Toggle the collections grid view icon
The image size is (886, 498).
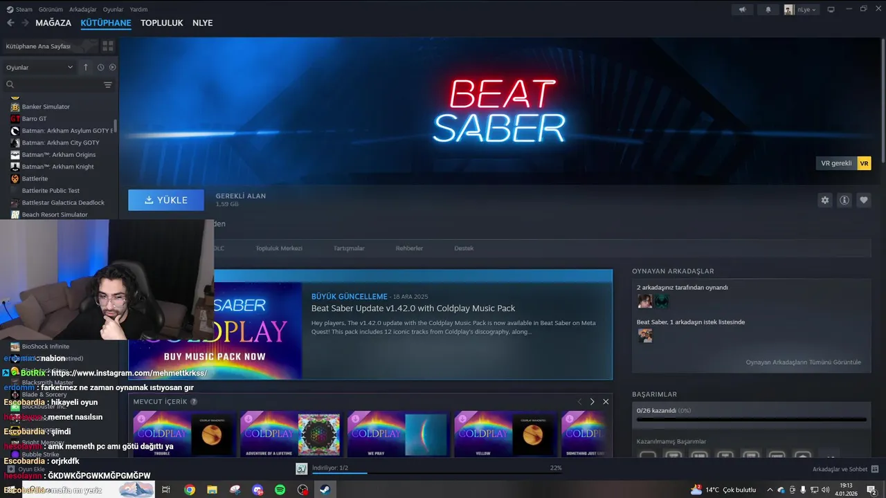(x=108, y=46)
